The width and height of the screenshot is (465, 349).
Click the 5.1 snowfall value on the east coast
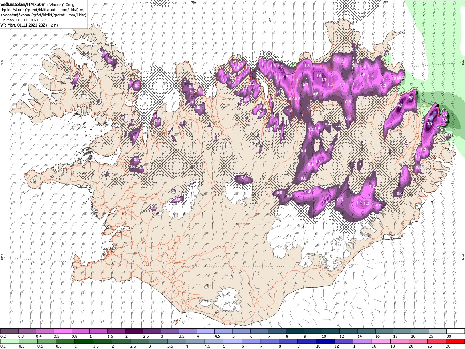(432, 117)
